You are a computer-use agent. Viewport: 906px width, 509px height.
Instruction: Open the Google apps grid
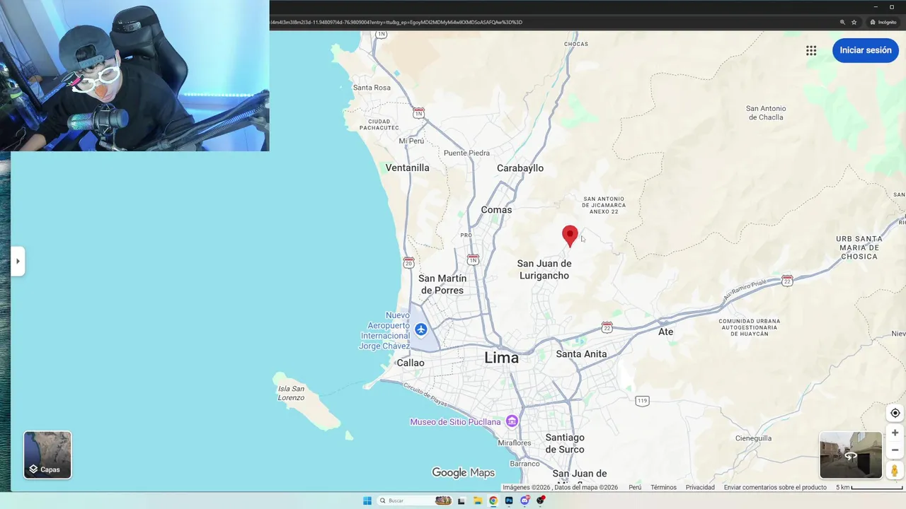pos(811,50)
